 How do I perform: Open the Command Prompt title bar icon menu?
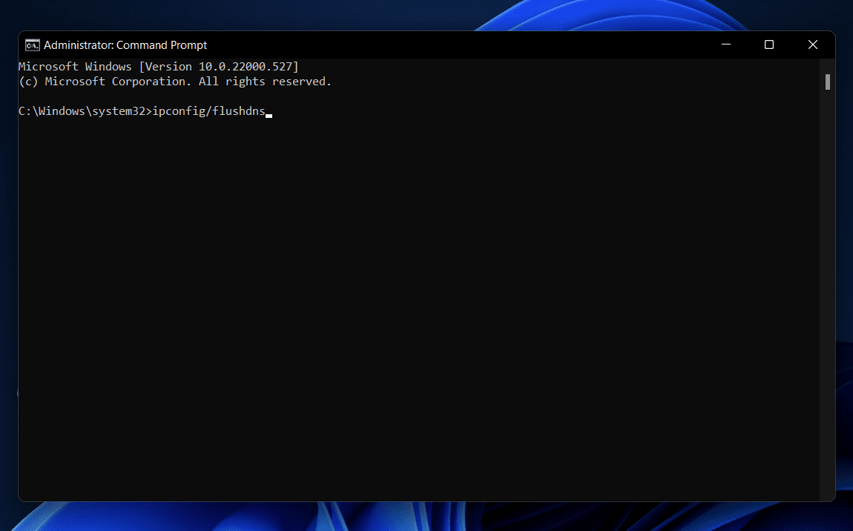pos(33,45)
